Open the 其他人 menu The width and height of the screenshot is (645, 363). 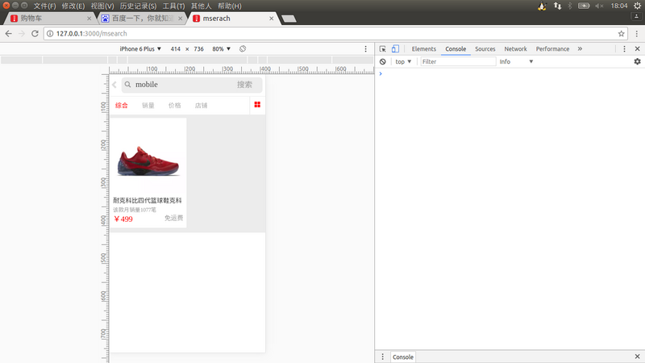tap(201, 6)
